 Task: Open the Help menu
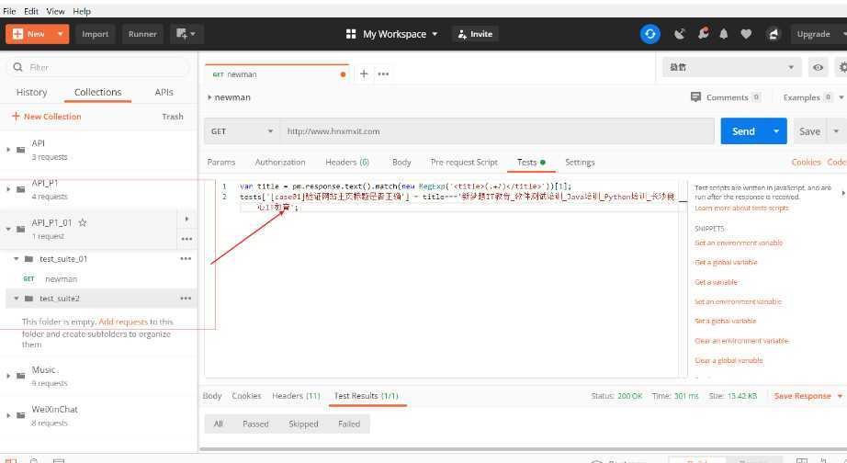[82, 11]
